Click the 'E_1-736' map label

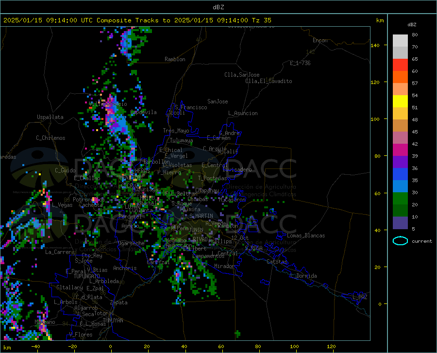tap(300, 63)
